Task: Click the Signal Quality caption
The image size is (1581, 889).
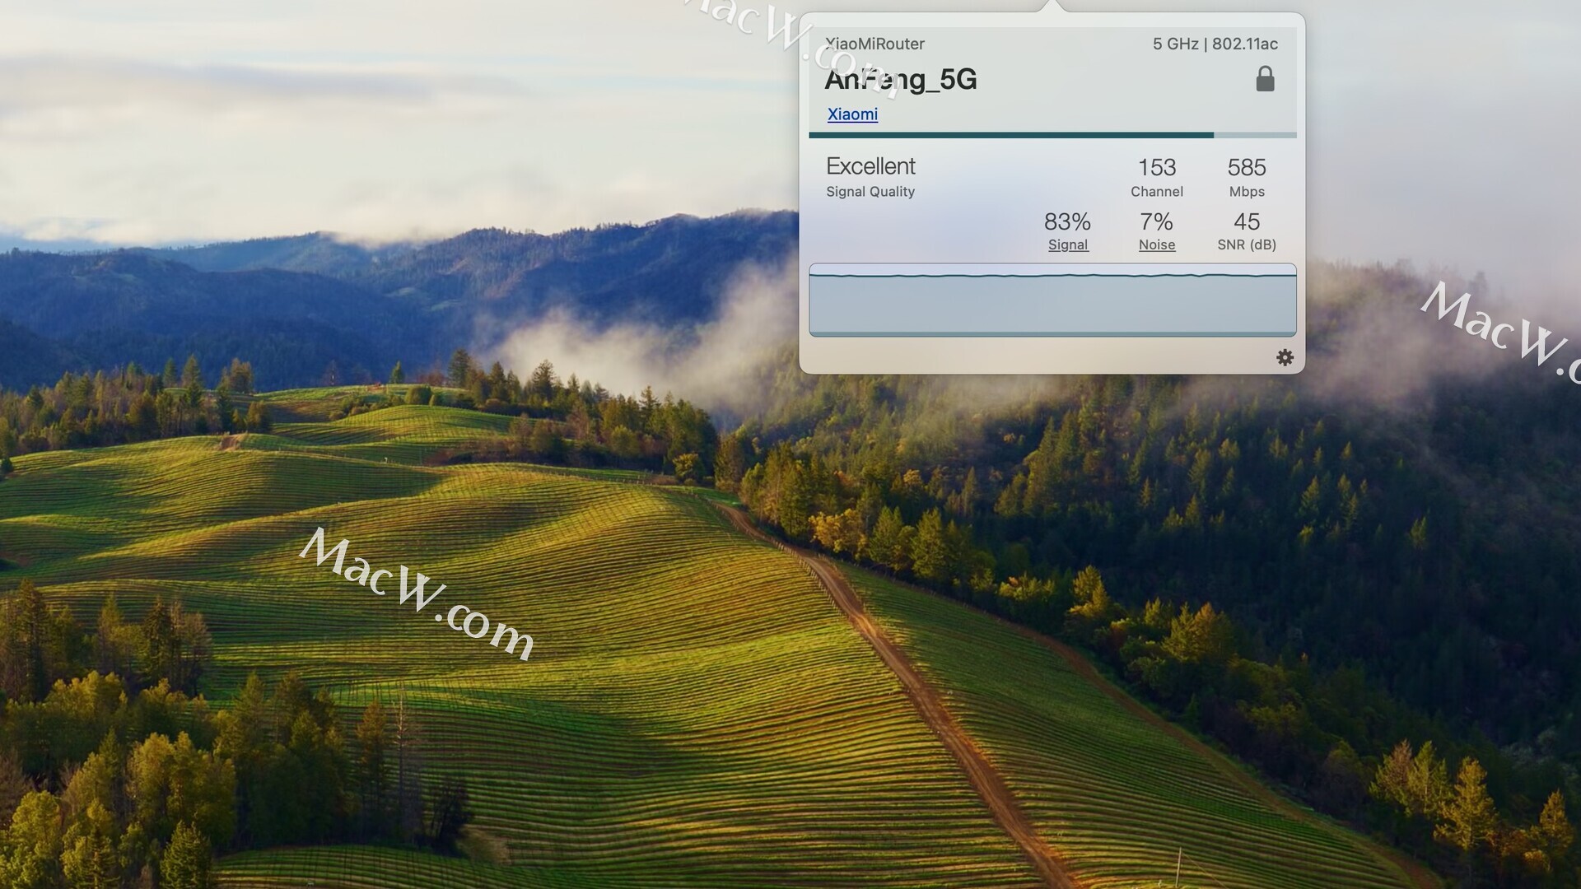Action: (x=870, y=192)
